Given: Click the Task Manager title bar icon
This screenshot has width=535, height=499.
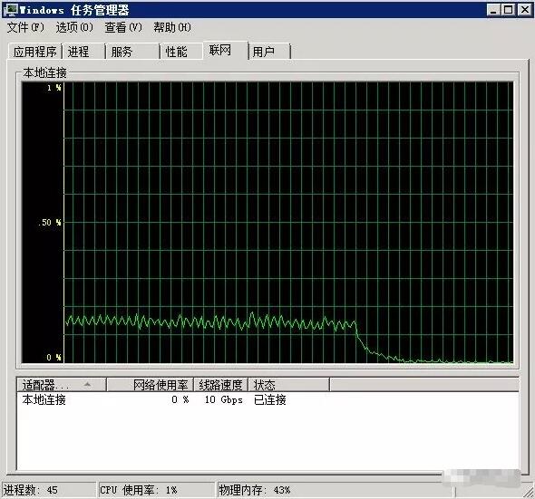Looking at the screenshot, I should pos(10,10).
